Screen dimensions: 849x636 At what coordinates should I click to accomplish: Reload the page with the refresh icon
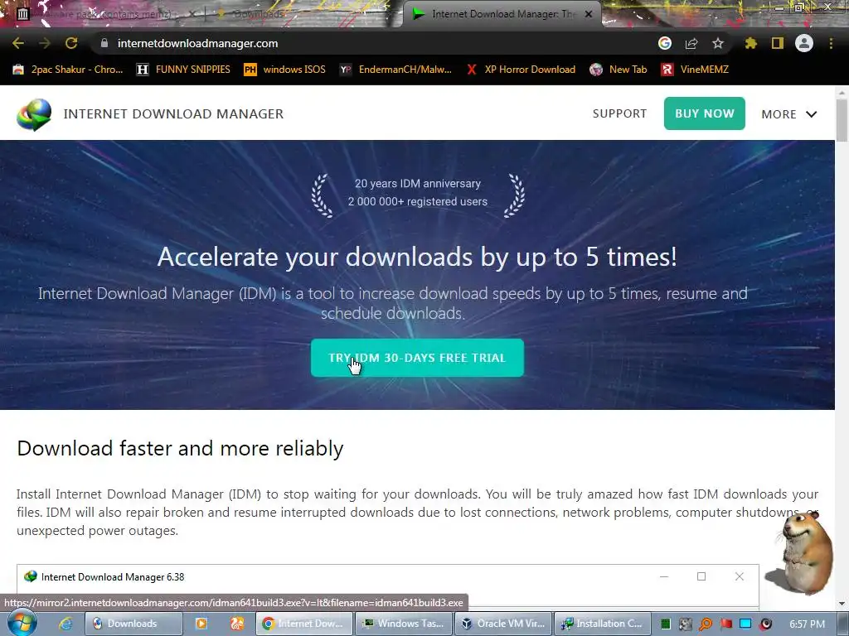[71, 43]
